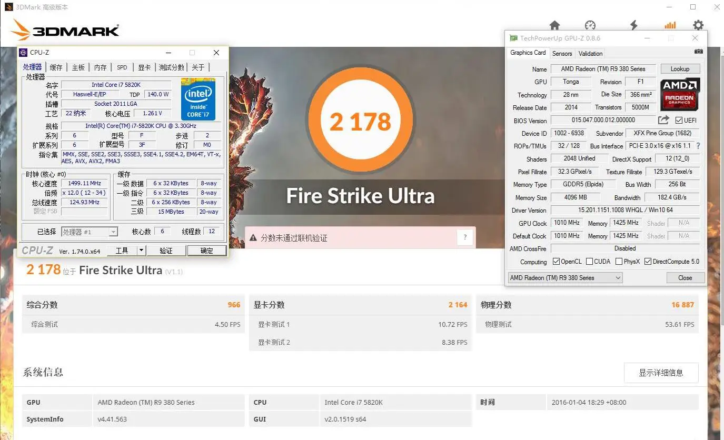Screen dimensions: 724x440
Task: Switch to the 处理器 tab in CPU-Z
Action: [32, 67]
